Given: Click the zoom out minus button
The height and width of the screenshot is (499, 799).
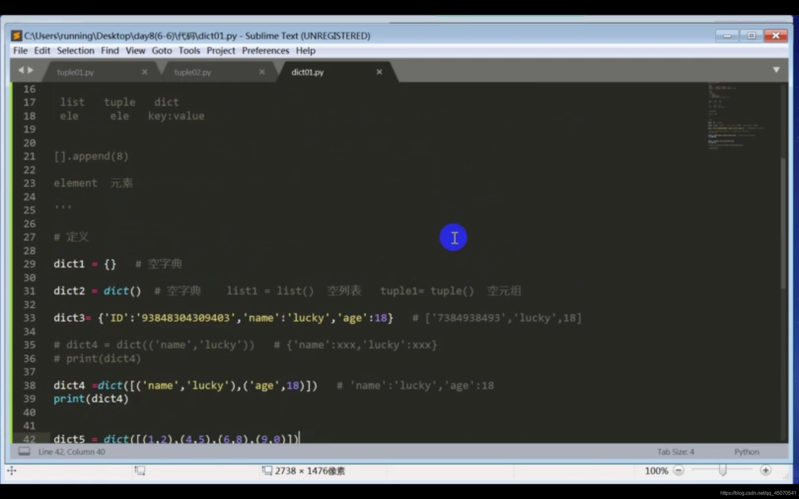Looking at the screenshot, I should pyautogui.click(x=679, y=470).
